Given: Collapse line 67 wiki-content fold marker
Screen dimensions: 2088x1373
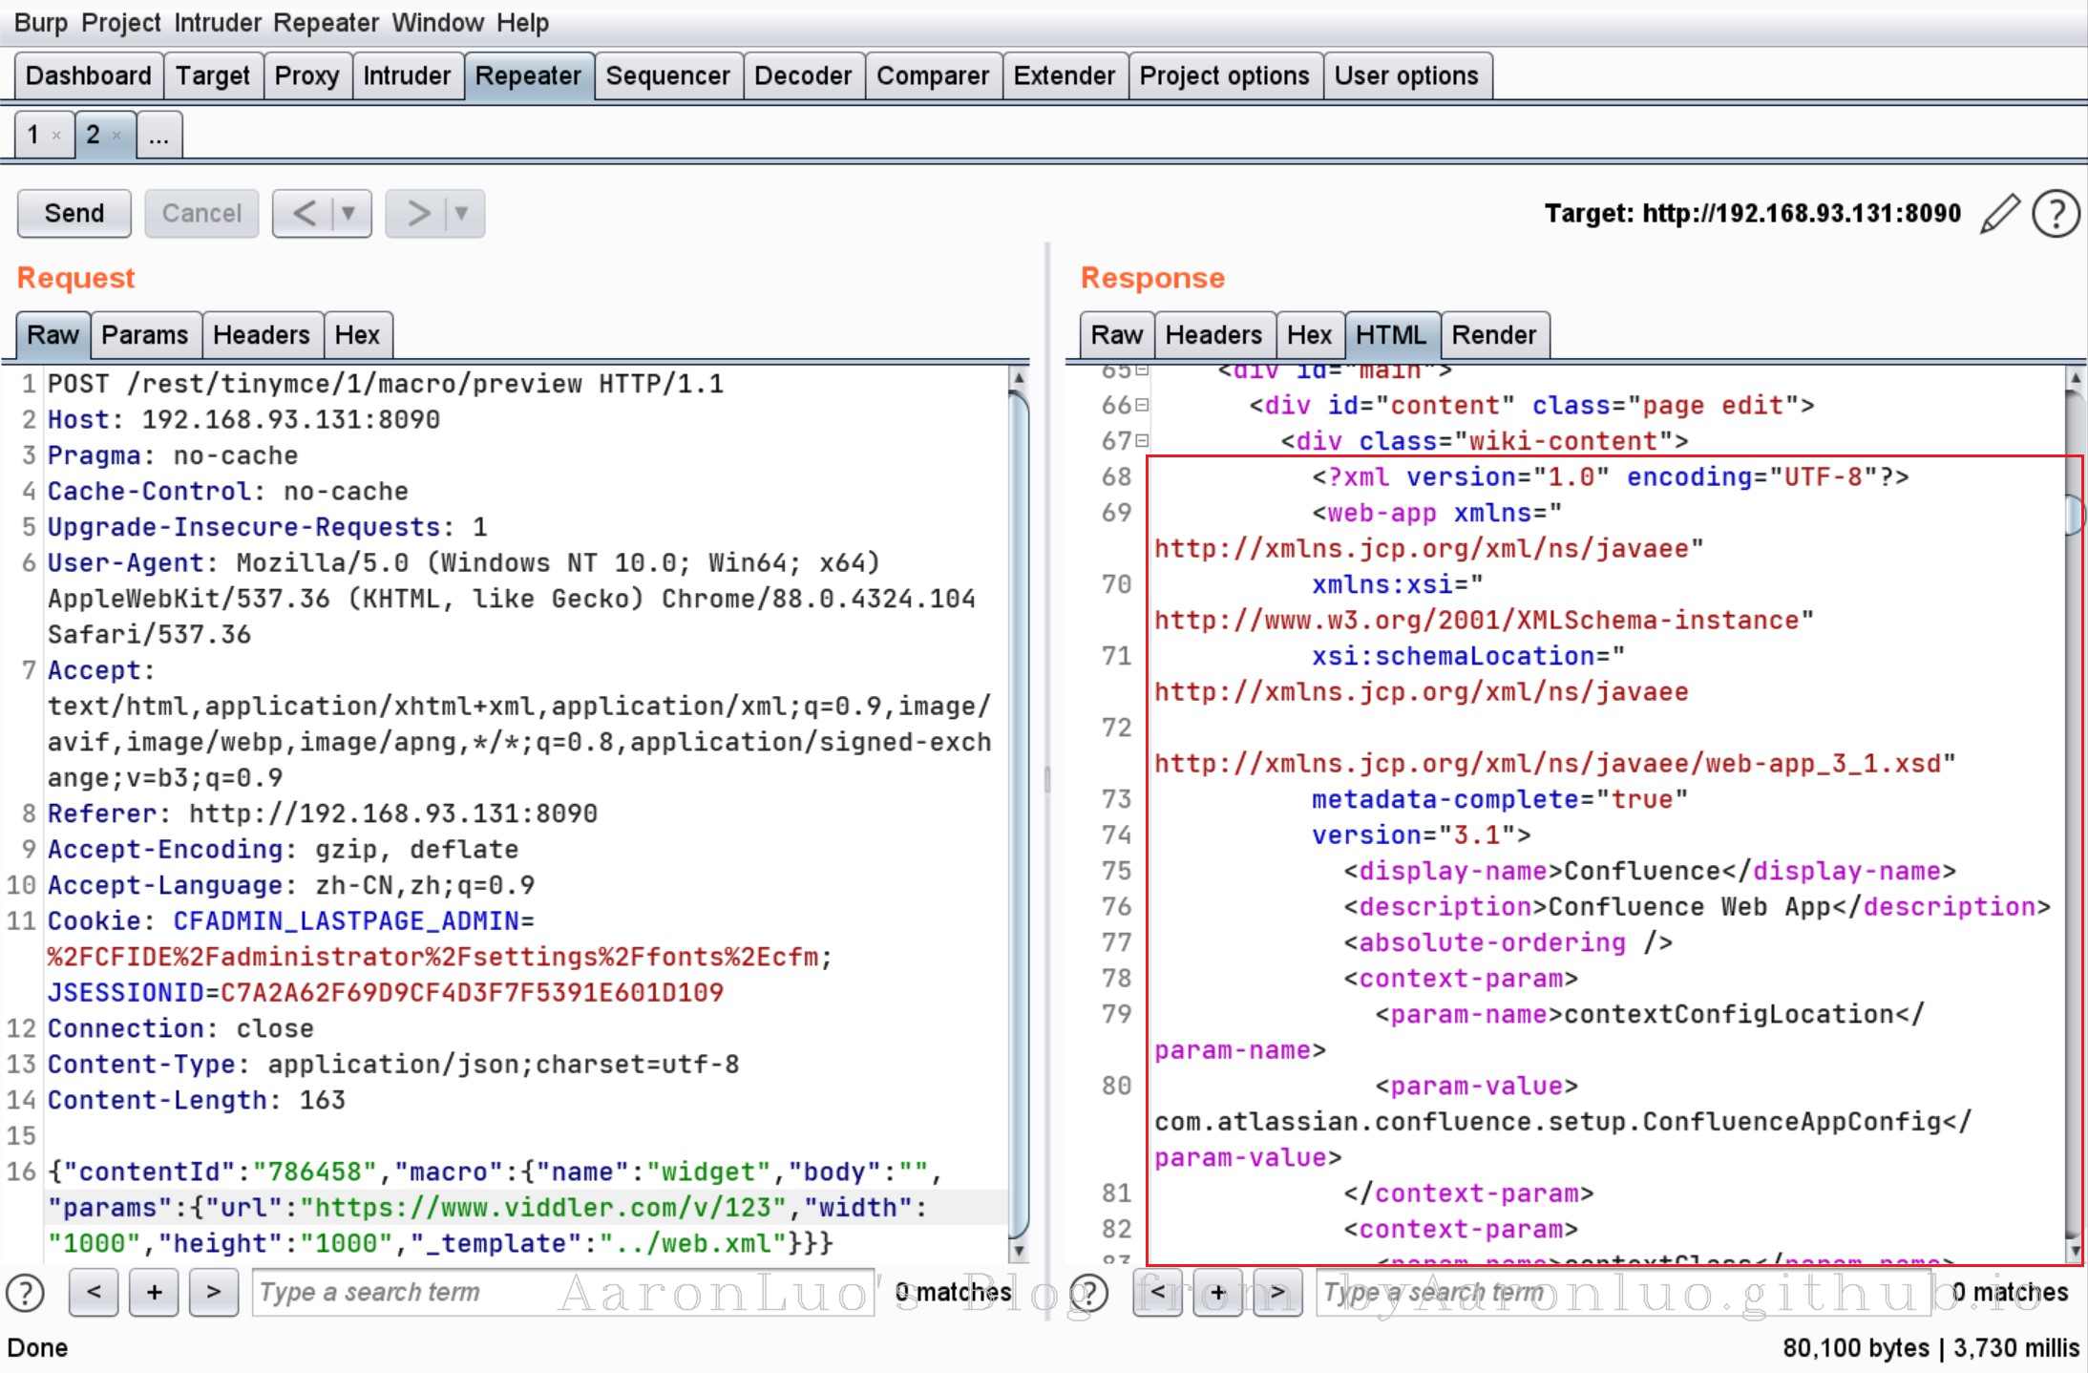Looking at the screenshot, I should [1142, 441].
